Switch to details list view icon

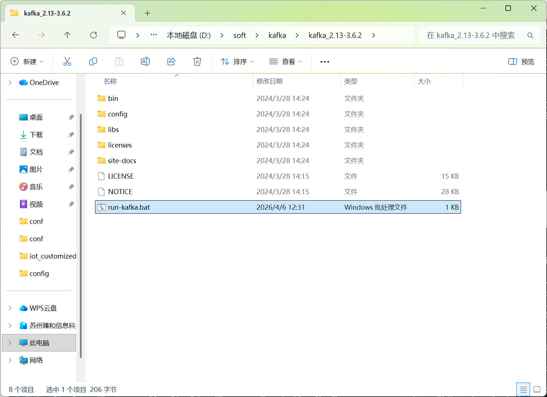click(523, 389)
